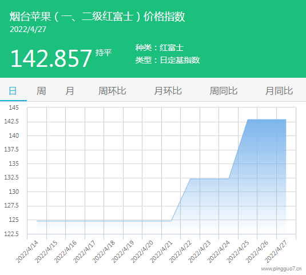Click the 种类：红富士 label
Screen dimensions: 306x275
160,47
